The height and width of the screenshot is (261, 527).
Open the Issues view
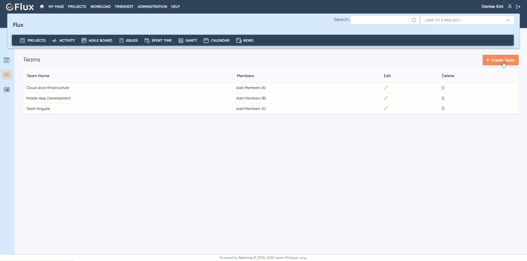128,40
